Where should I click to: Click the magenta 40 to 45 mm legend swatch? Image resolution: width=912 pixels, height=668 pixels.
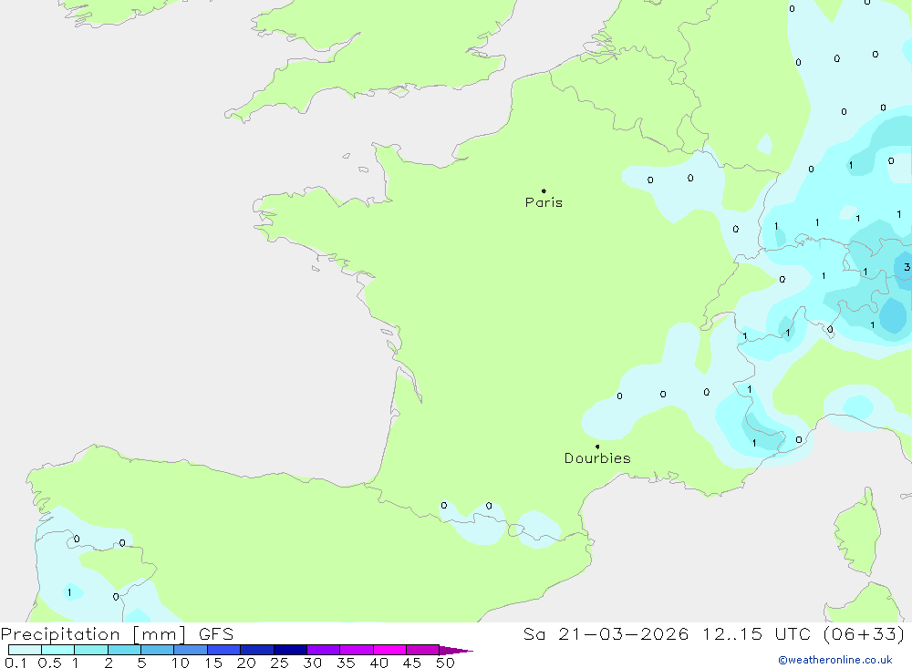pyautogui.click(x=389, y=650)
